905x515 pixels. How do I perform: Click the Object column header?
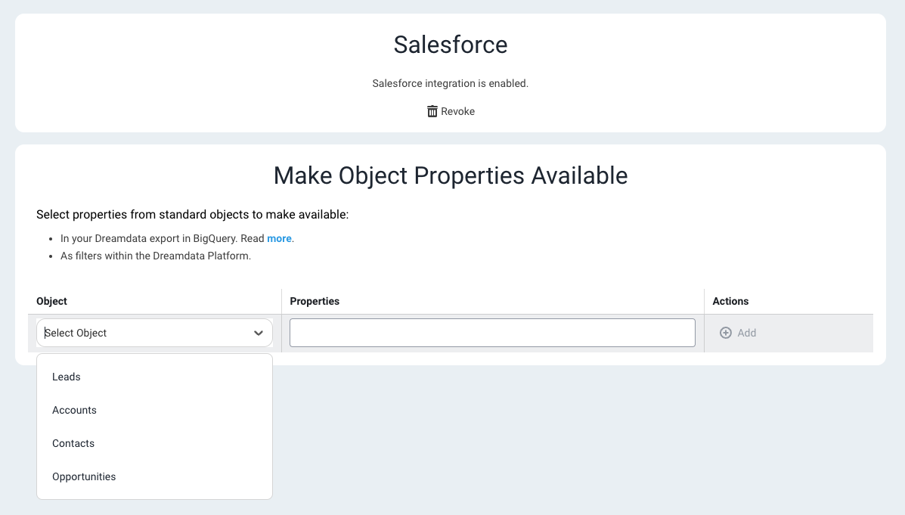tap(51, 302)
